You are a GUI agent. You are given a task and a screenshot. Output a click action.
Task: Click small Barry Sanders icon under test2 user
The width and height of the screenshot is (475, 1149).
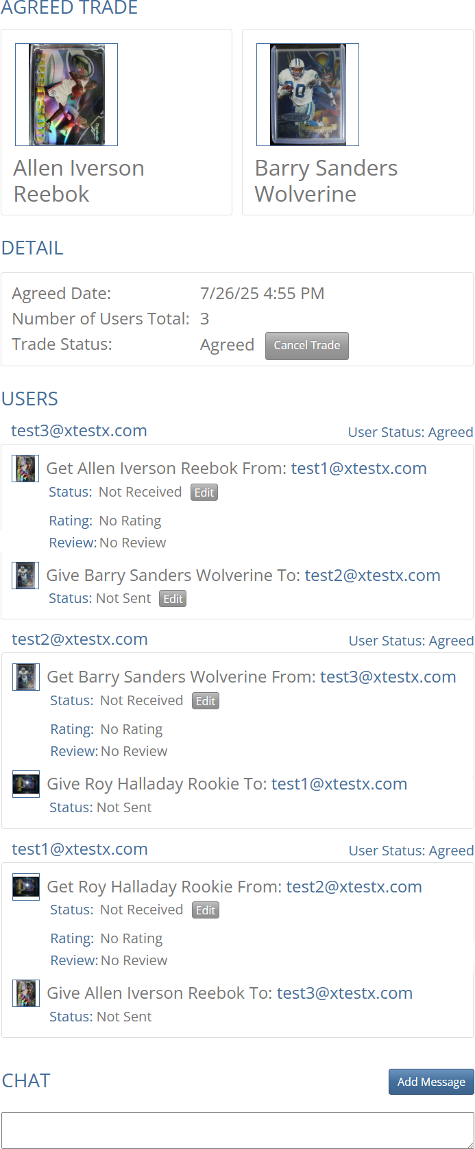tap(26, 677)
